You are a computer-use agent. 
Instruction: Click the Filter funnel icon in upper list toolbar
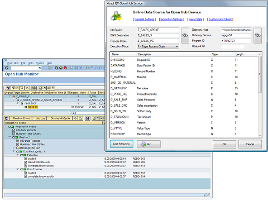tap(13, 88)
